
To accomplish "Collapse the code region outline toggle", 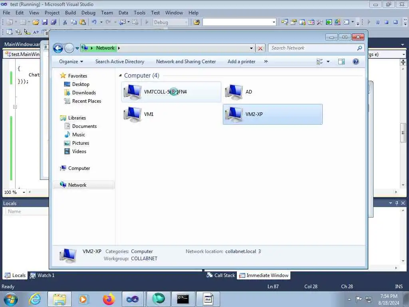I will (x=15, y=107).
